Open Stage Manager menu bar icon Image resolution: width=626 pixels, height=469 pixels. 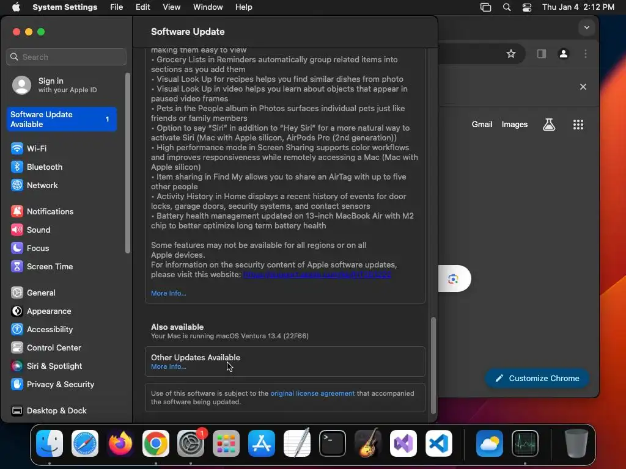coord(485,7)
